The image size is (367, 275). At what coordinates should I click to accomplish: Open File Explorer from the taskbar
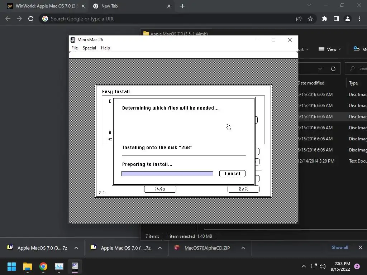point(27,266)
